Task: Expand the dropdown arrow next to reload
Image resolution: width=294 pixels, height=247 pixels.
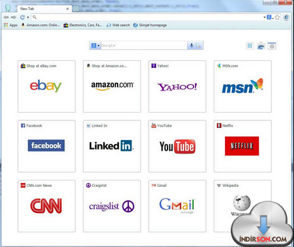Action: (x=28, y=17)
